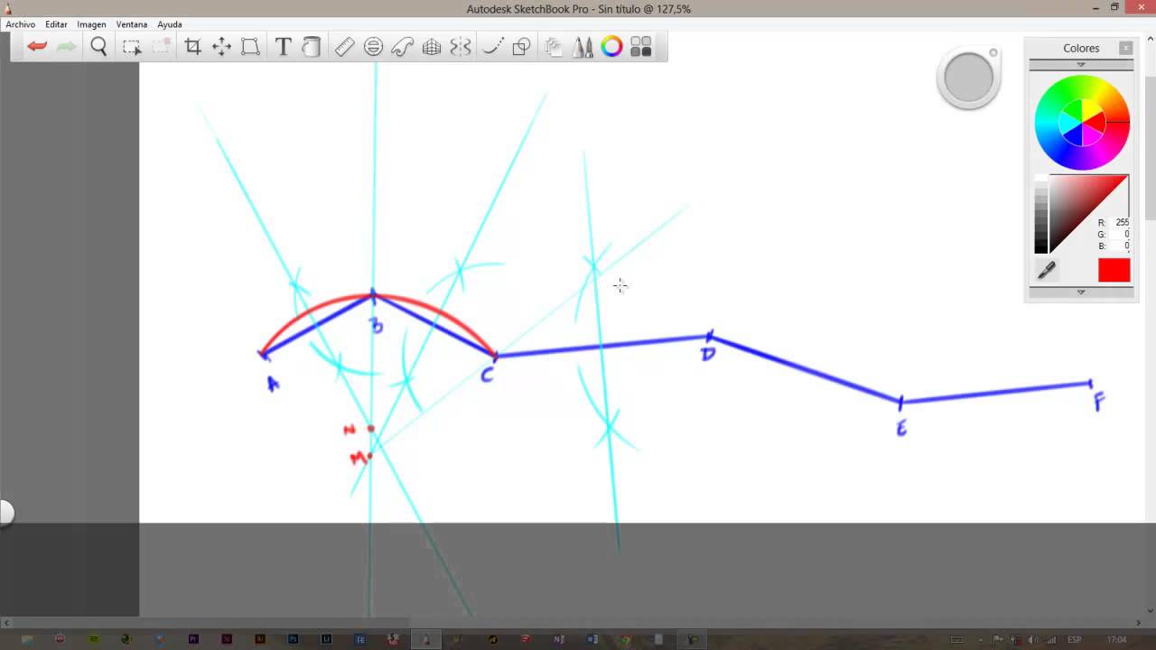Open the Editar menu
Viewport: 1156px width, 650px height.
[x=56, y=24]
